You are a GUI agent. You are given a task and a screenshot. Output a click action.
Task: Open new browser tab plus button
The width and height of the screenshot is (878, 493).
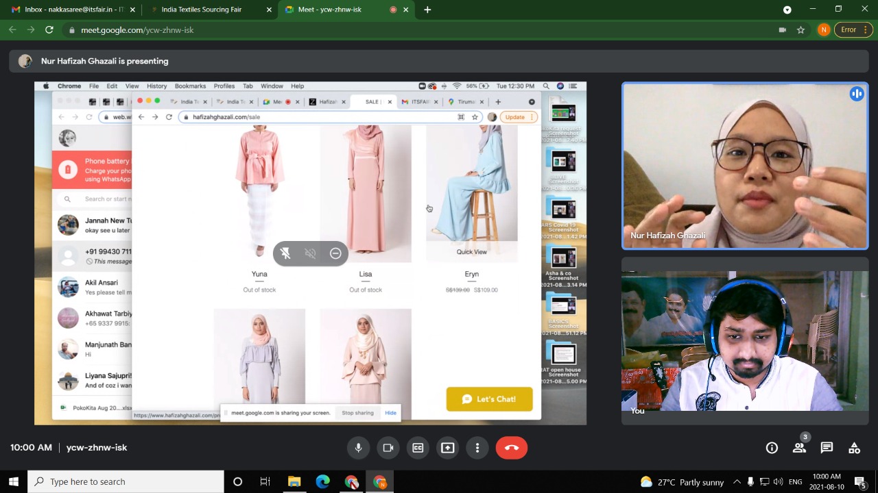point(427,10)
